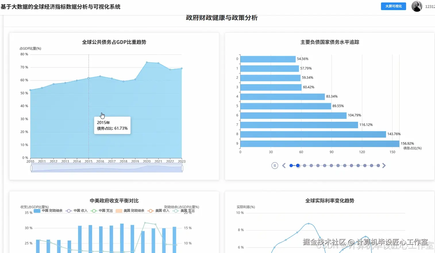Select the 57.79% debt bar
The image size is (435, 253).
(270, 68)
